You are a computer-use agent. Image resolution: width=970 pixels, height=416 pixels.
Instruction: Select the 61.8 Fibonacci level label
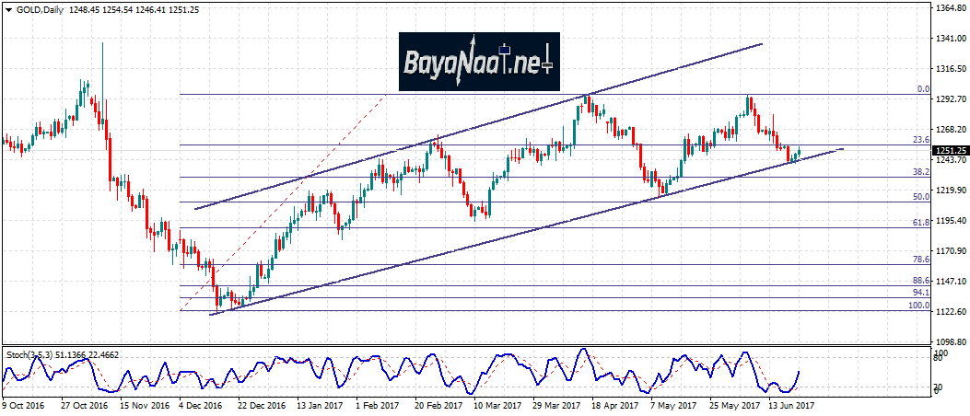921,223
